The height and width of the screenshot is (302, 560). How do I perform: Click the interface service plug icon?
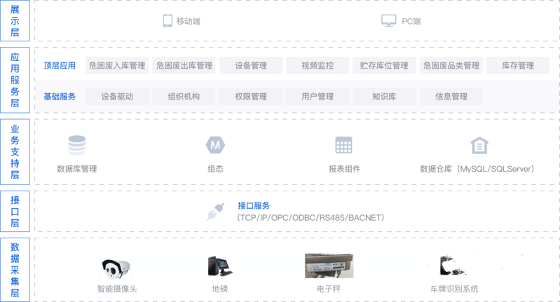pos(214,212)
